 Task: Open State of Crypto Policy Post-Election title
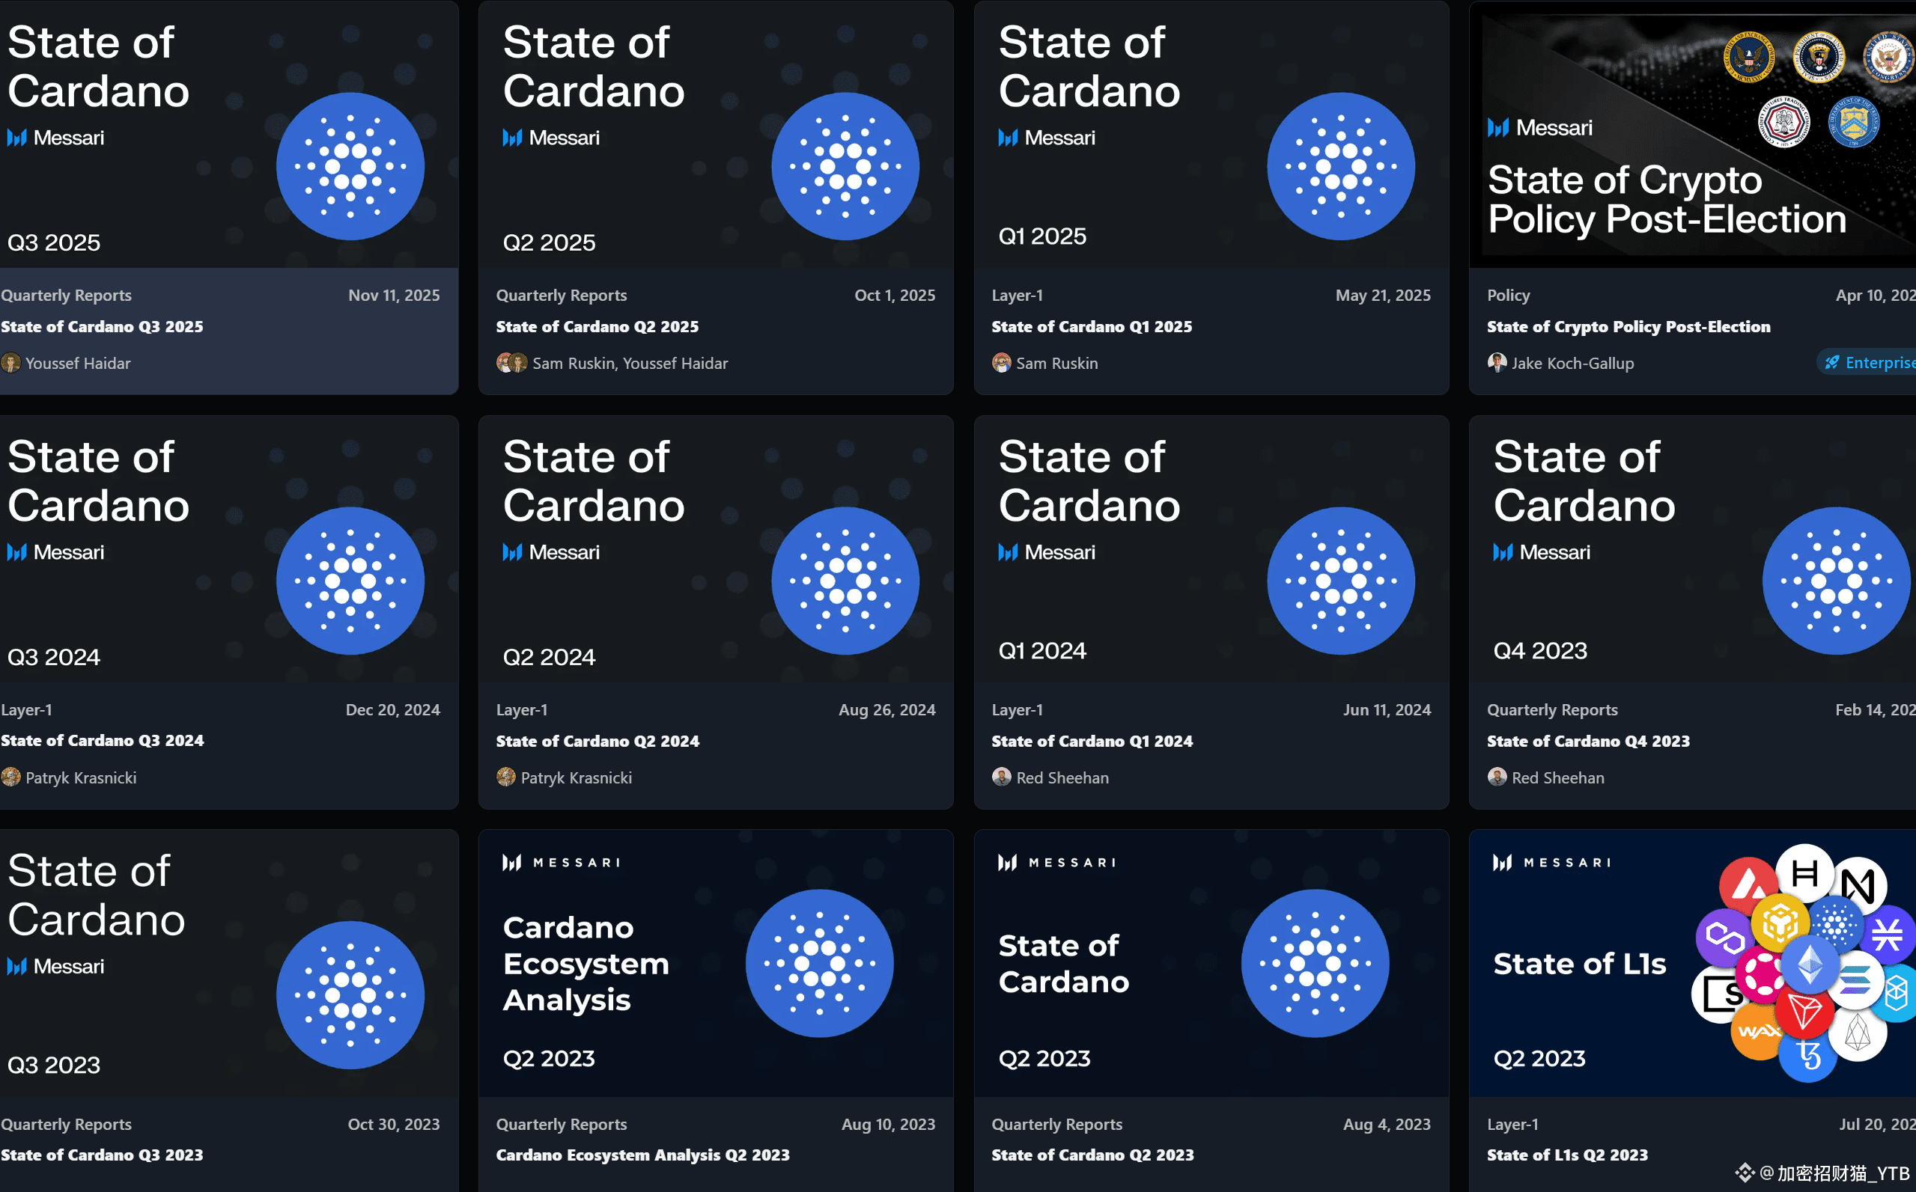point(1628,326)
